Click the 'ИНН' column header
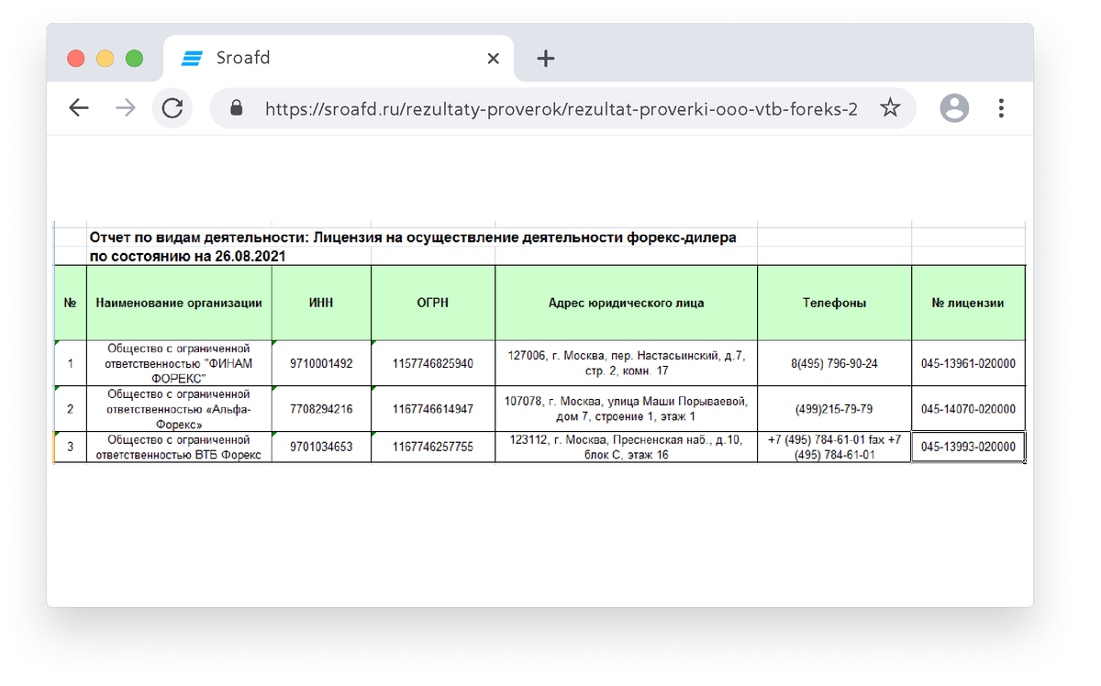 [321, 303]
